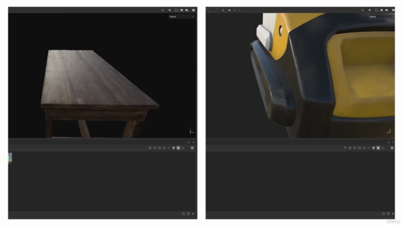Open the Material dropdown in left window
Image resolution: width=403 pixels, height=226 pixels.
pyautogui.click(x=181, y=17)
